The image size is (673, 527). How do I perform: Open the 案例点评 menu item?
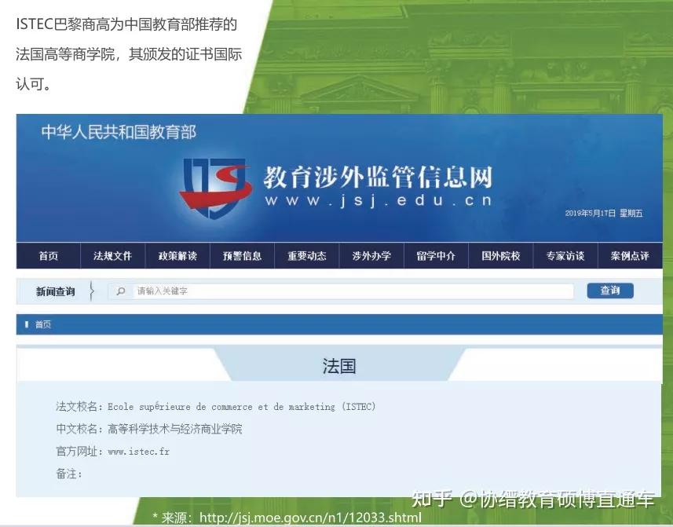coord(631,255)
